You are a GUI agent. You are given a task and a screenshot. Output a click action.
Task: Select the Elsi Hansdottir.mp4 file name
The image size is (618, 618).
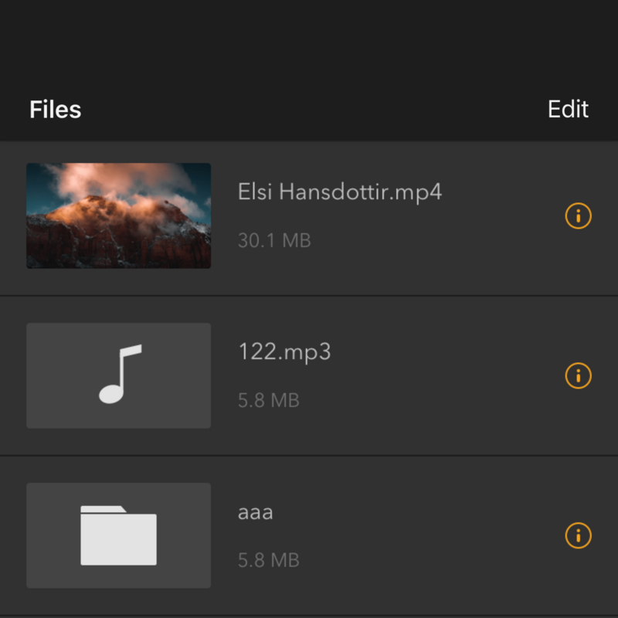click(340, 192)
